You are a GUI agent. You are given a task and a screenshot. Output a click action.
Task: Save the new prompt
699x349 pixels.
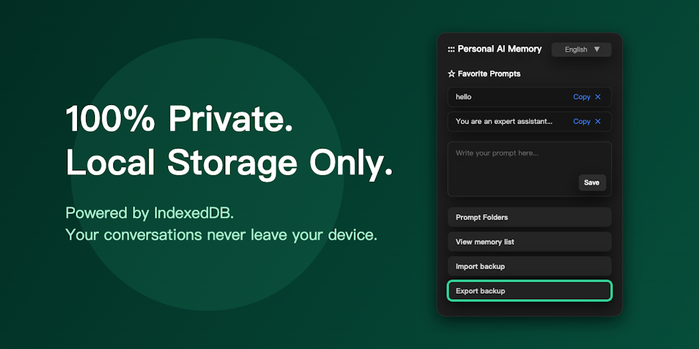tap(592, 183)
